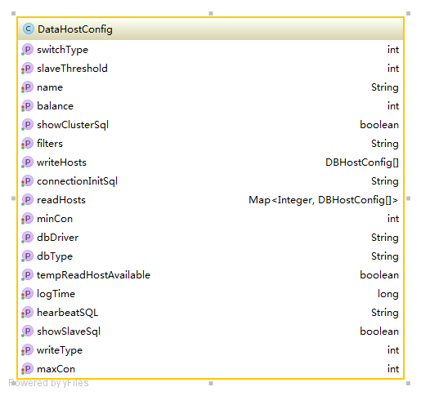
Task: Click the Powered by yFiles watermark
Action: 48,383
